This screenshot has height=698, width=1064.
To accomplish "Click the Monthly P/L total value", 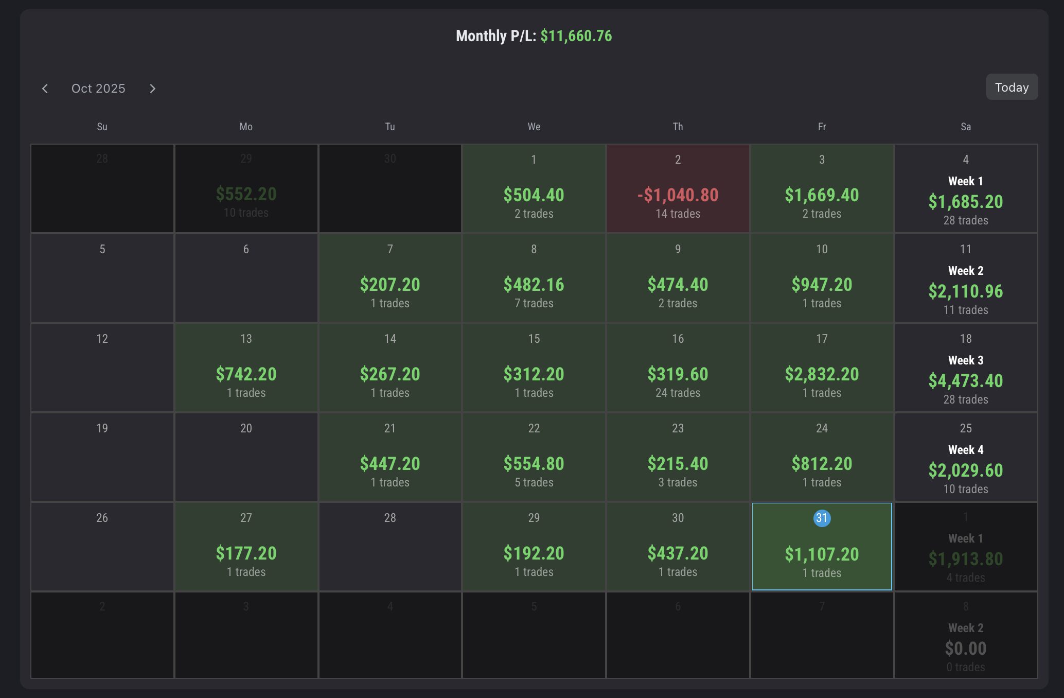I will click(x=576, y=36).
